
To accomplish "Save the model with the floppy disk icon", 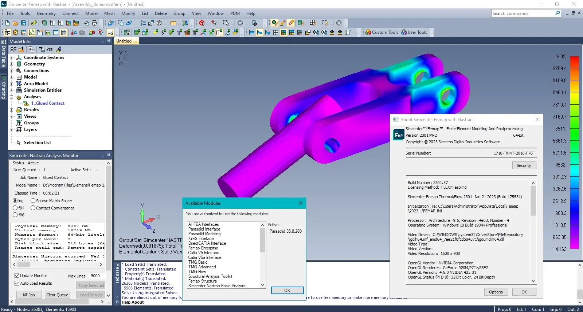I will click(x=24, y=23).
